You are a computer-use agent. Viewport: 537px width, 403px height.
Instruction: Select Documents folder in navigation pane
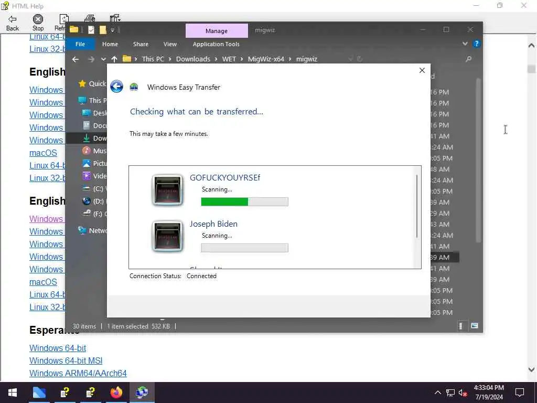click(x=94, y=125)
